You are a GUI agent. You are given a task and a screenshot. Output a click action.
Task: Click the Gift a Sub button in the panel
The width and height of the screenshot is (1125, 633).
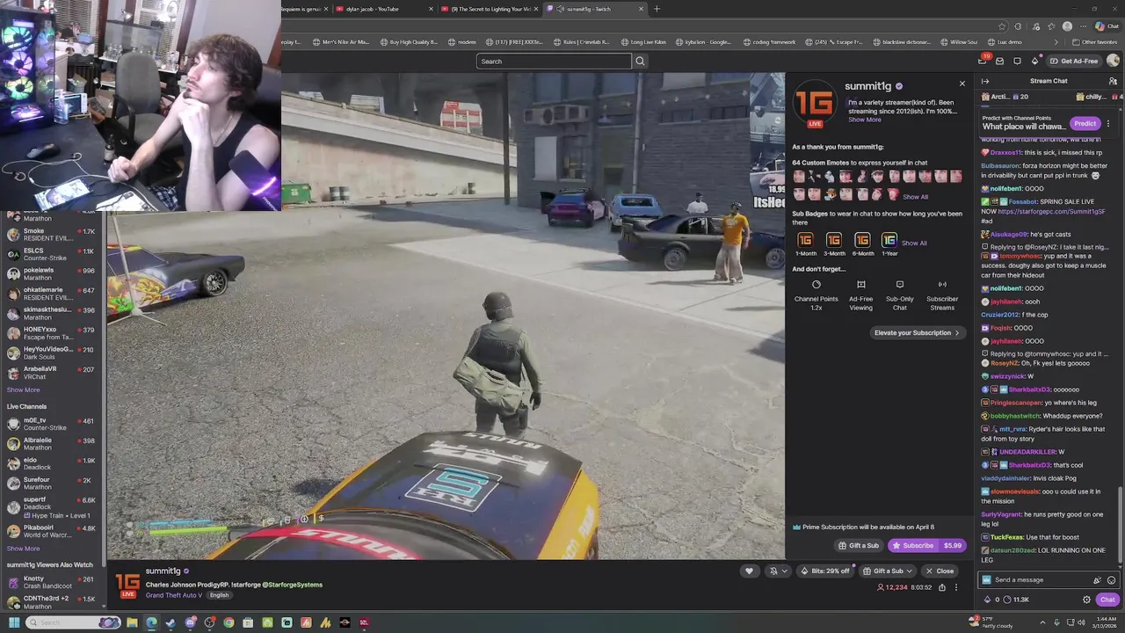pos(859,545)
